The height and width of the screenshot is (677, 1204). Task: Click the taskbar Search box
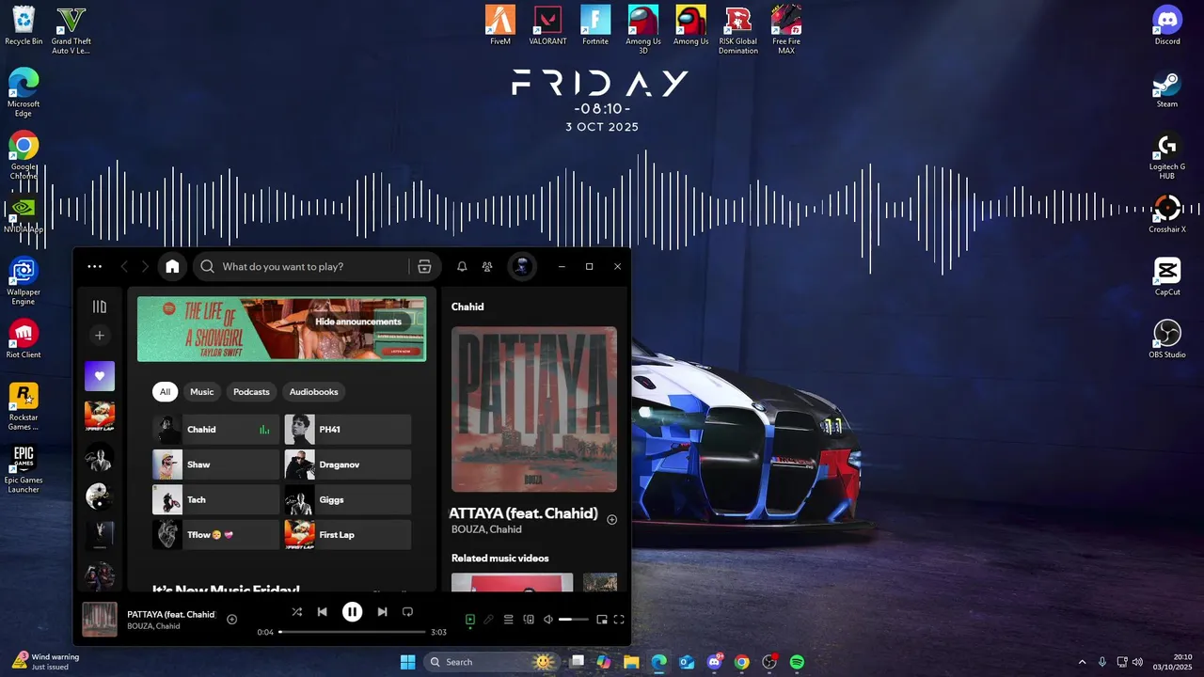coord(491,662)
